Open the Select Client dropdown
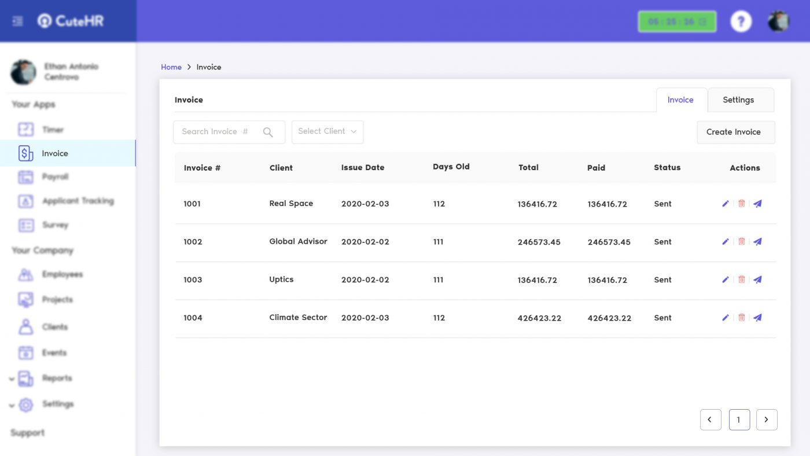The width and height of the screenshot is (810, 456). pyautogui.click(x=327, y=132)
